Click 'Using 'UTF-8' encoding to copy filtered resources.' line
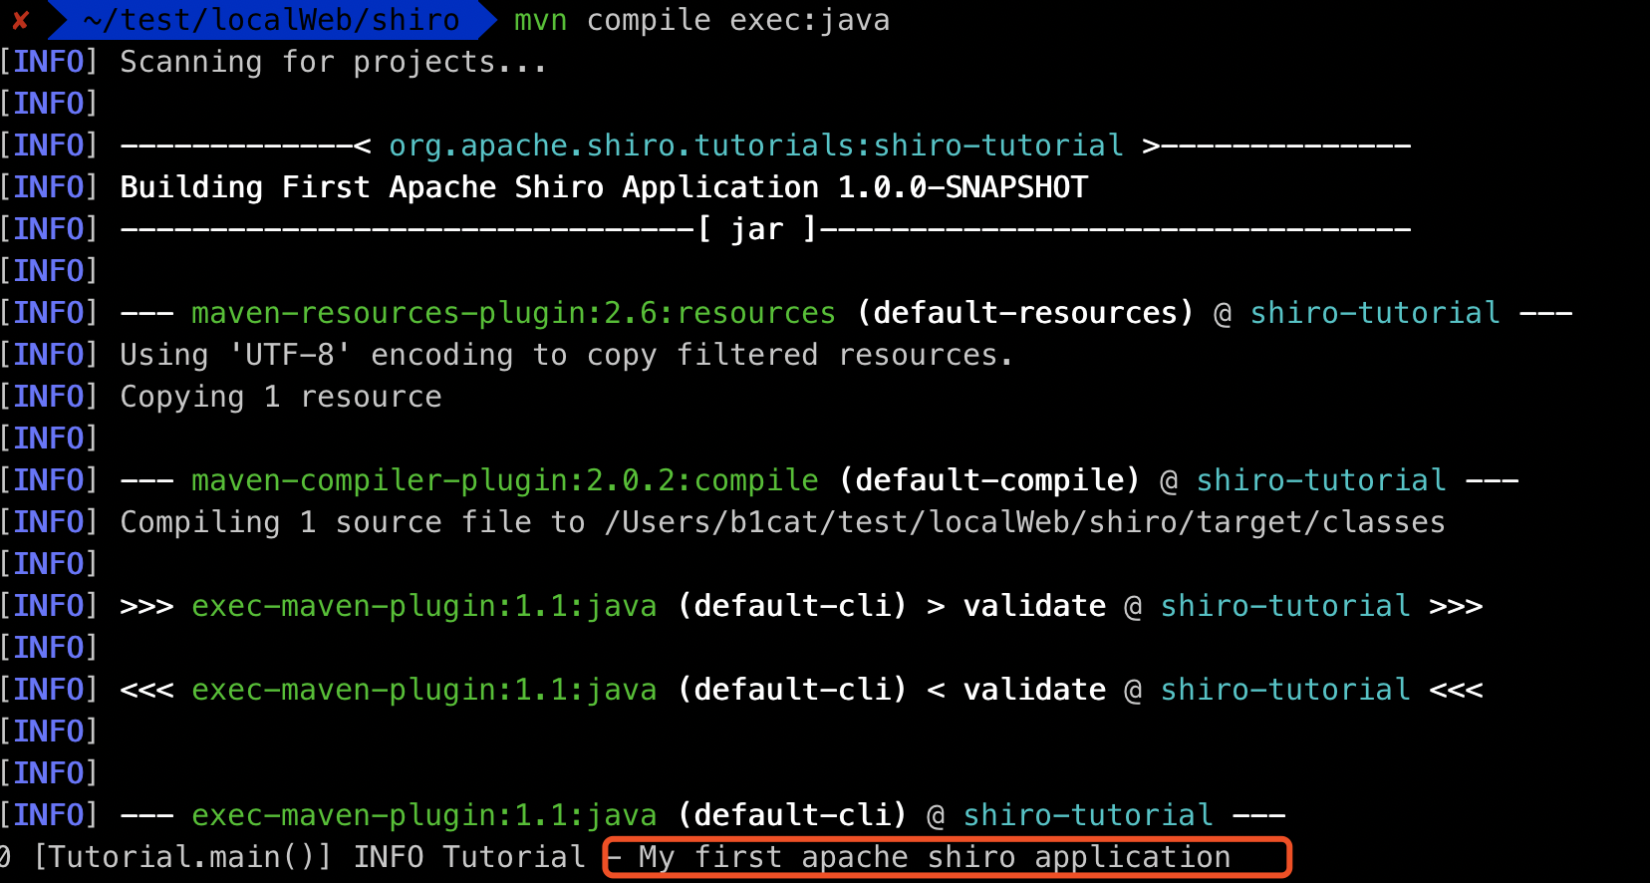This screenshot has width=1650, height=883. click(567, 355)
